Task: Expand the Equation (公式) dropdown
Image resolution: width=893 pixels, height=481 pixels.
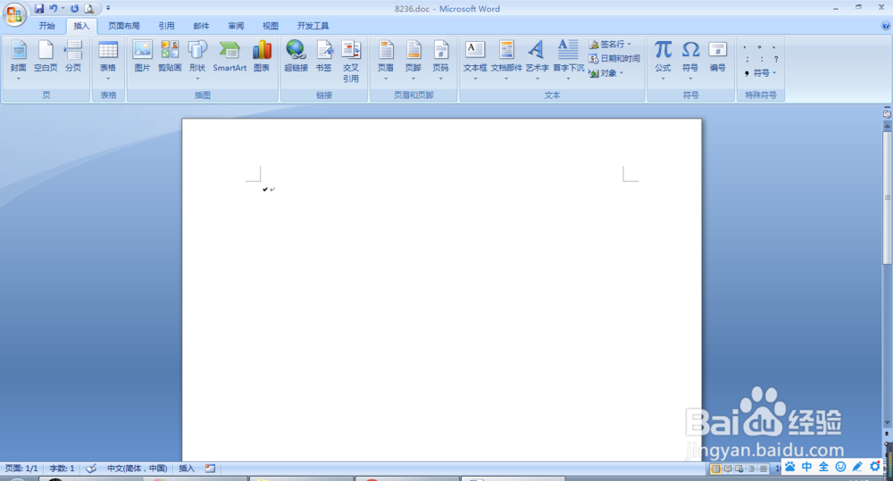Action: click(x=663, y=79)
